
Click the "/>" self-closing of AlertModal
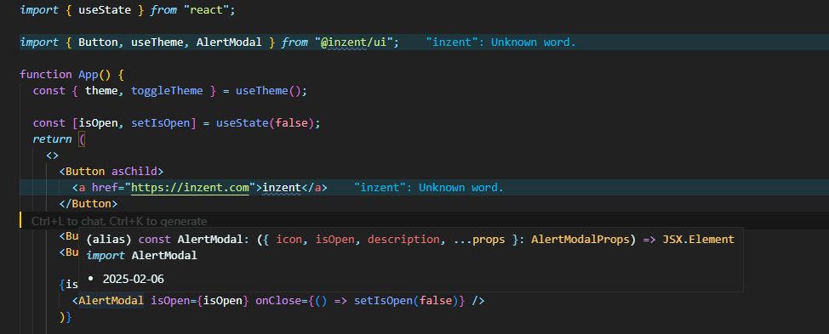(478, 301)
